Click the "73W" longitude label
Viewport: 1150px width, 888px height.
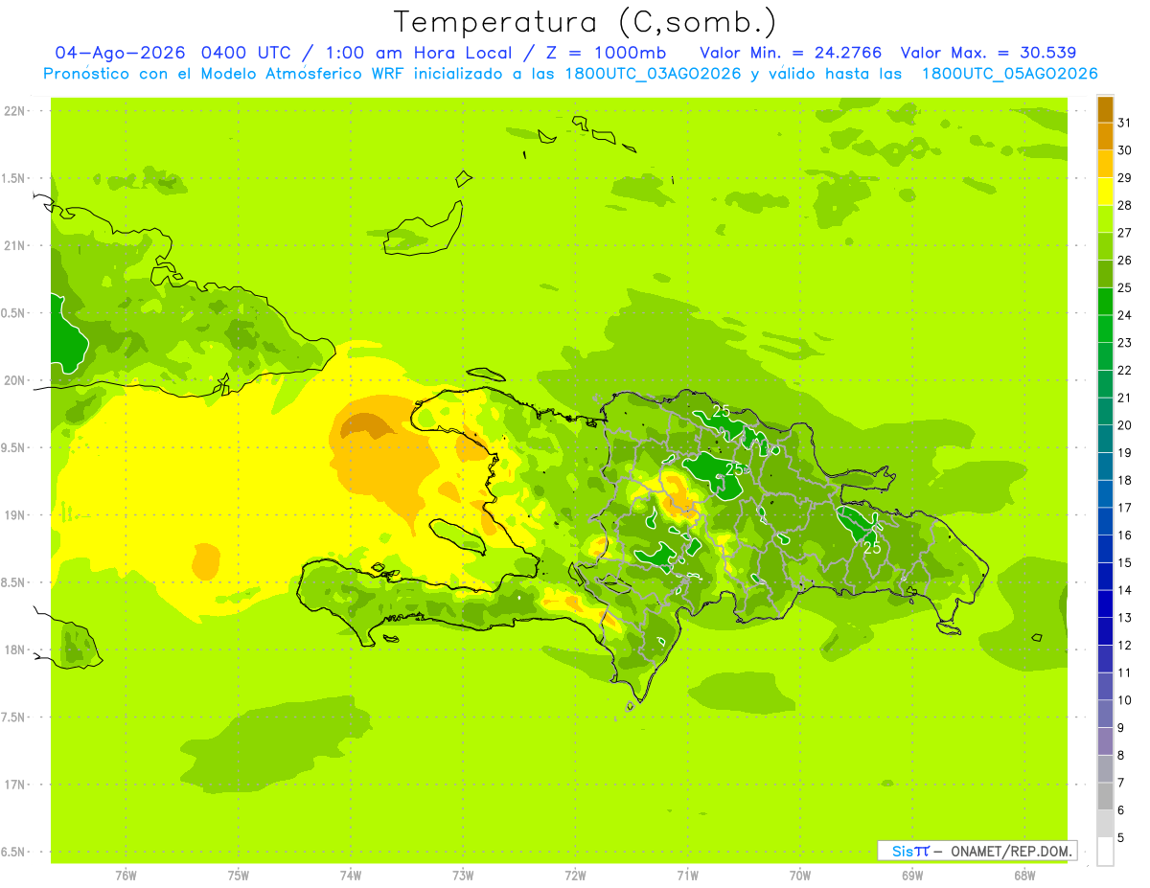[463, 876]
